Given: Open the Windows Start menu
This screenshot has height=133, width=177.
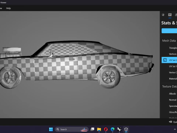Looking at the screenshot, I should [51, 129].
